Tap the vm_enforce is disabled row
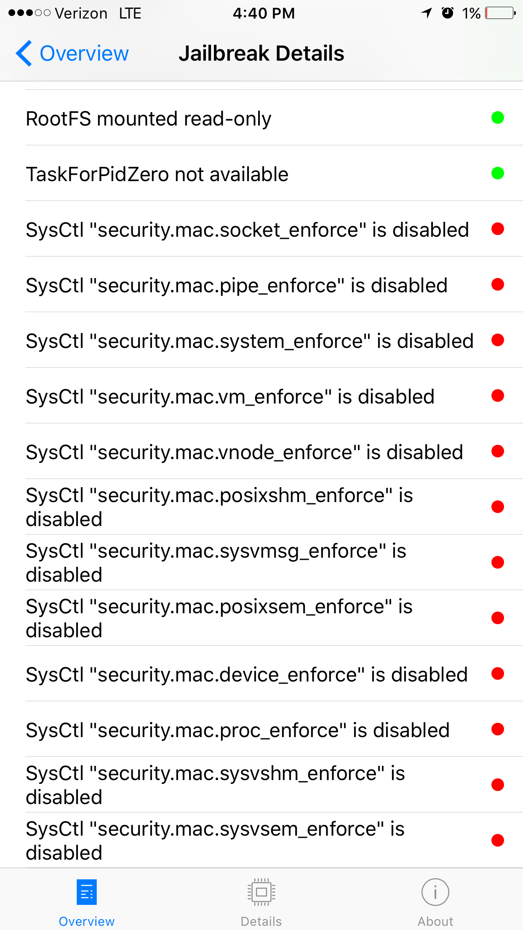Viewport: 523px width, 930px height. pyautogui.click(x=230, y=396)
